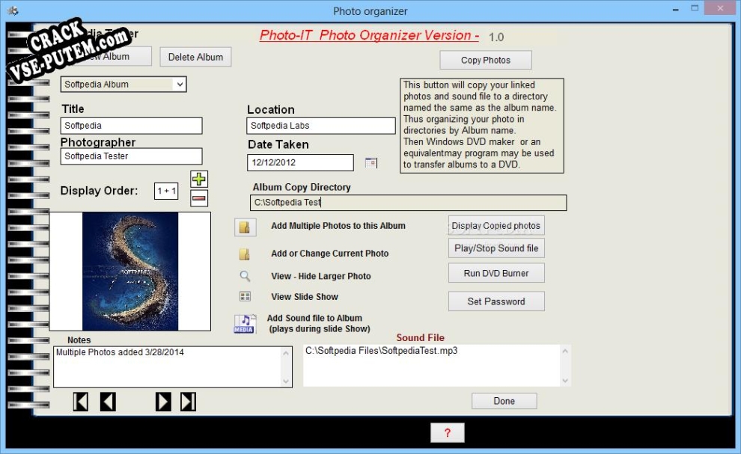The height and width of the screenshot is (454, 741).
Task: Click Play/Stop Sound file button
Action: (496, 248)
